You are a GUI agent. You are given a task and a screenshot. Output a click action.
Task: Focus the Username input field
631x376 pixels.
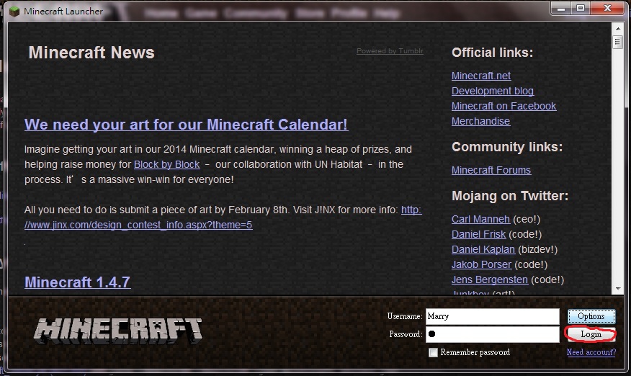pos(493,316)
